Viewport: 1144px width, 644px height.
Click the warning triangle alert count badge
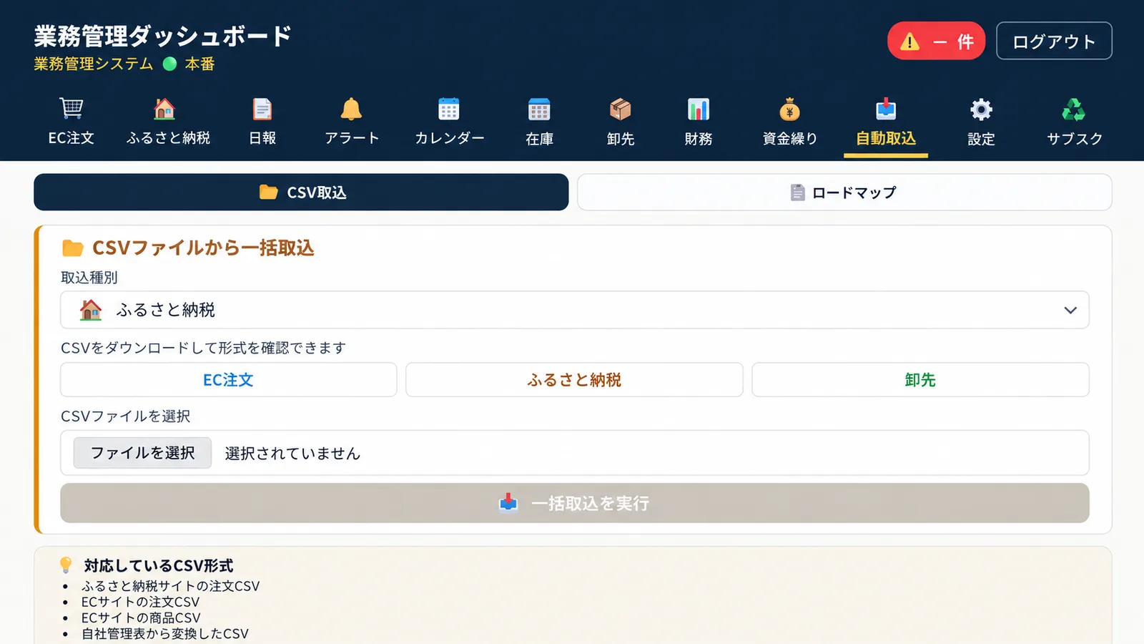coord(936,41)
